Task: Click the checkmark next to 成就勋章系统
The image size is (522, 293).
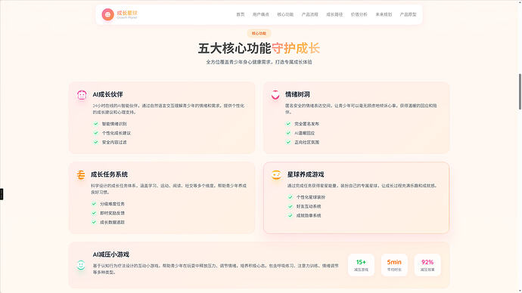Action: [291, 216]
